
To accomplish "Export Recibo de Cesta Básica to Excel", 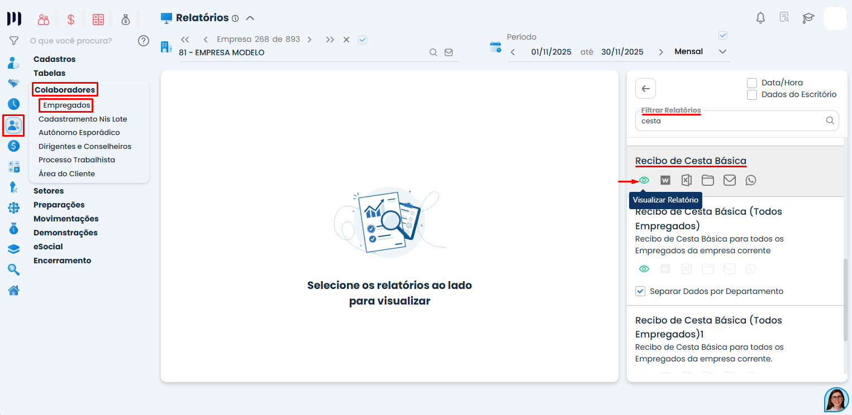I will point(687,180).
